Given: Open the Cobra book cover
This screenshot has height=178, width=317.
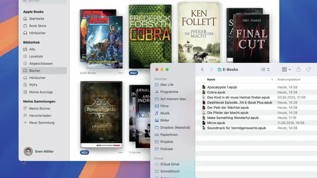Looking at the screenshot, I should [x=150, y=36].
